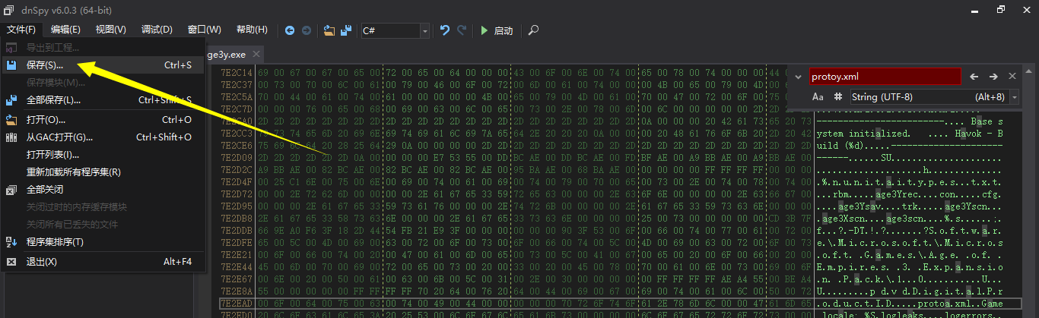Select 打开(O)... in the file menu

(46, 120)
